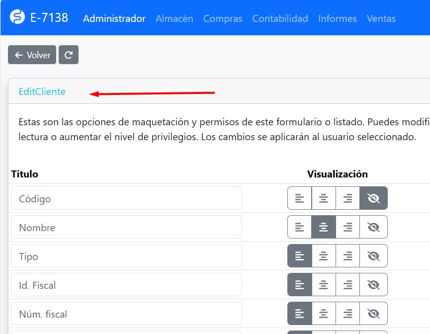Center-align the Núm. fiscal column
Viewport: 430px width, 334px height.
click(x=324, y=314)
